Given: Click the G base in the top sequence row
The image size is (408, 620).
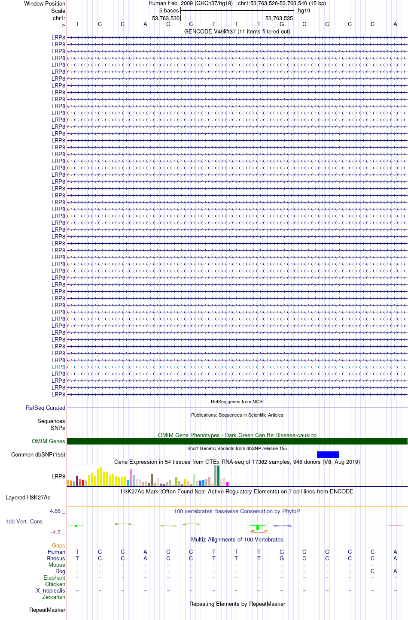Looking at the screenshot, I should click(x=282, y=24).
